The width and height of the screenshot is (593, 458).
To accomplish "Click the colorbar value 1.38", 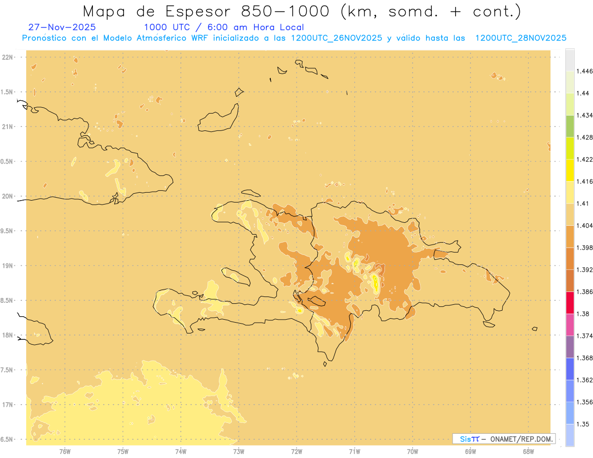I will tap(583, 314).
